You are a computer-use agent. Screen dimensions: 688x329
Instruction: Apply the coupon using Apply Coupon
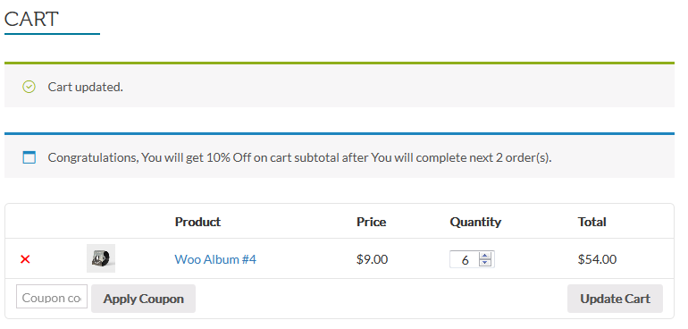(144, 299)
